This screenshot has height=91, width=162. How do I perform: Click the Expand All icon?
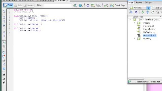click(4, 26)
